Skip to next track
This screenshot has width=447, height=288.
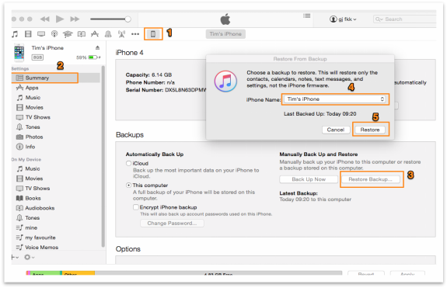click(75, 19)
